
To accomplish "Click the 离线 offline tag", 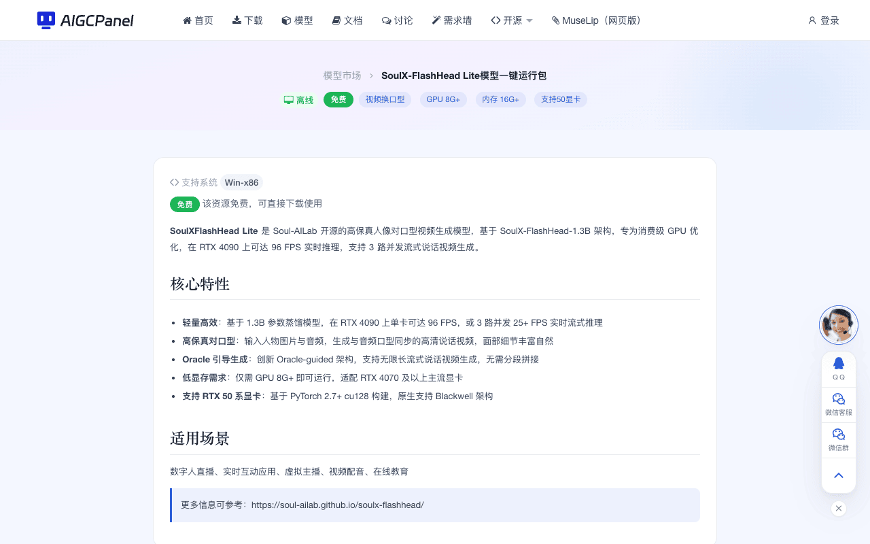I will 299,100.
